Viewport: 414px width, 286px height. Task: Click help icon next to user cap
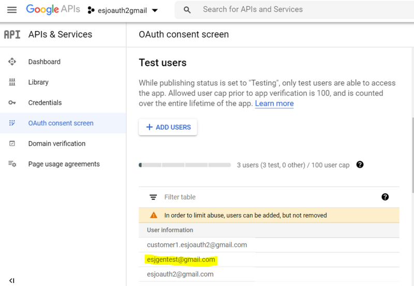(360, 164)
